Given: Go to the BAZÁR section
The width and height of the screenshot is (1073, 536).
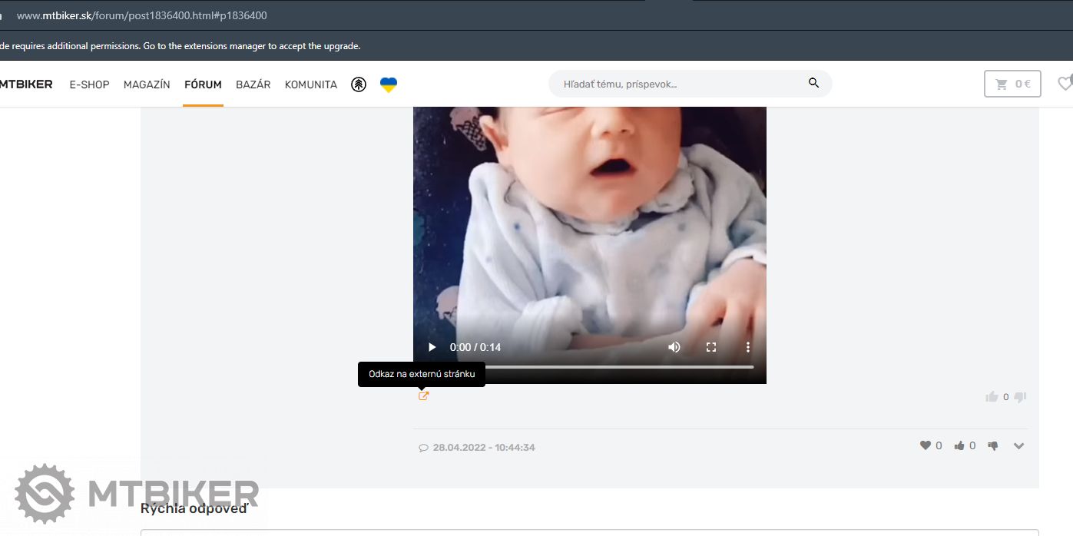Looking at the screenshot, I should (253, 84).
